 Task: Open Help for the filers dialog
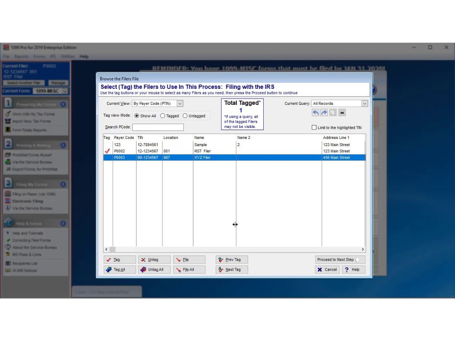pos(353,269)
